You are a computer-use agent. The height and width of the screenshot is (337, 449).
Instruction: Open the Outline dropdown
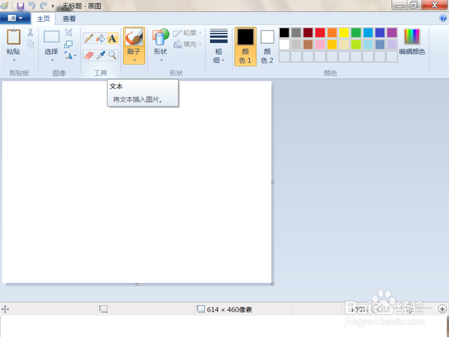click(188, 33)
